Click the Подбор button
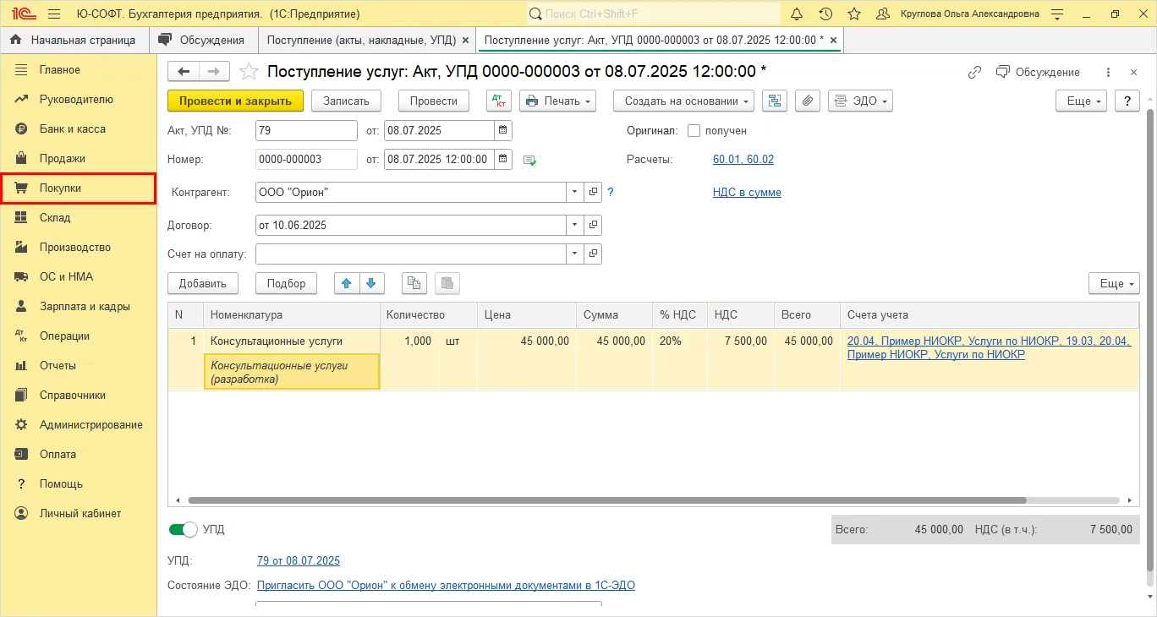This screenshot has height=617, width=1157. [x=286, y=283]
